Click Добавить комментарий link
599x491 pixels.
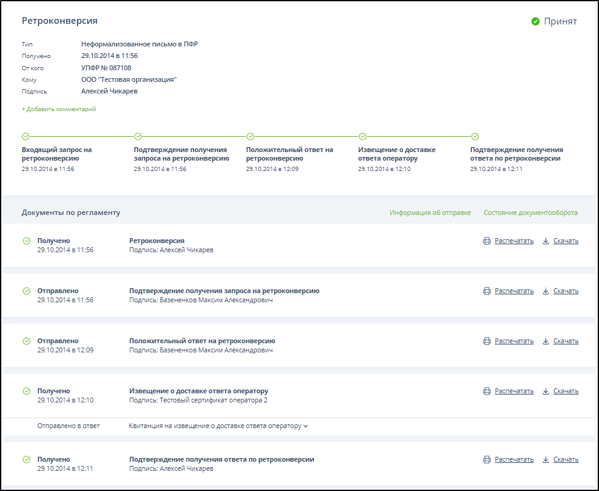coord(59,109)
